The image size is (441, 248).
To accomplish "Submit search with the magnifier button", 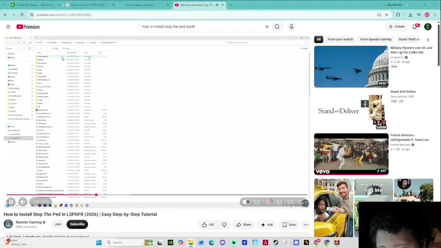I will 277,27.
